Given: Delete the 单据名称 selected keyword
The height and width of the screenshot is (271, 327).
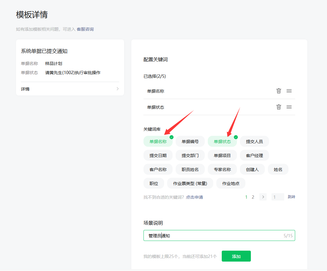Looking at the screenshot, I should click(278, 91).
